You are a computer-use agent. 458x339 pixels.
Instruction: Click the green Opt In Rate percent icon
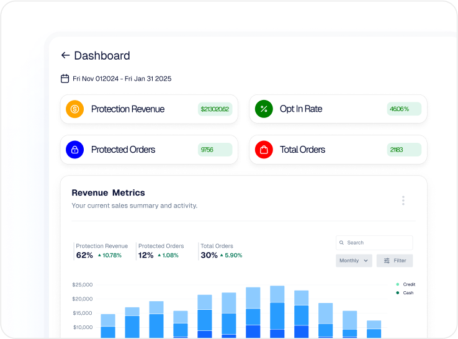264,109
